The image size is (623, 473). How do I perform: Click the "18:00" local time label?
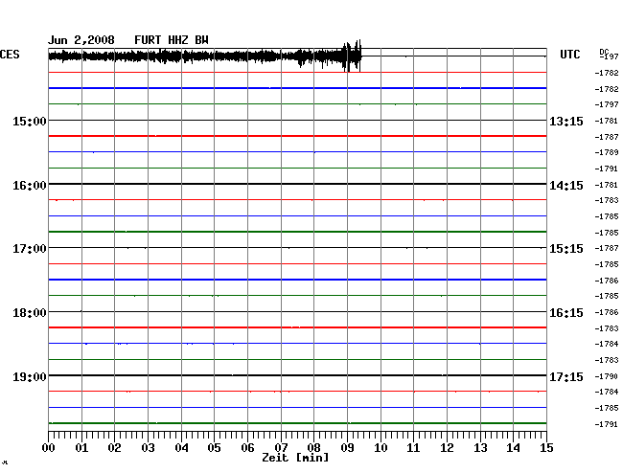[x=30, y=313]
